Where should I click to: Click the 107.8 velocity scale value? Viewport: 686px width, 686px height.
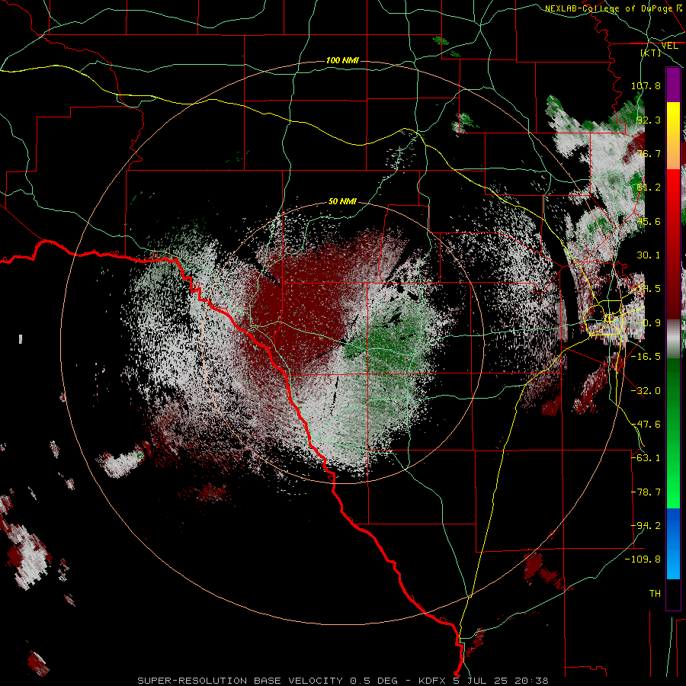646,86
